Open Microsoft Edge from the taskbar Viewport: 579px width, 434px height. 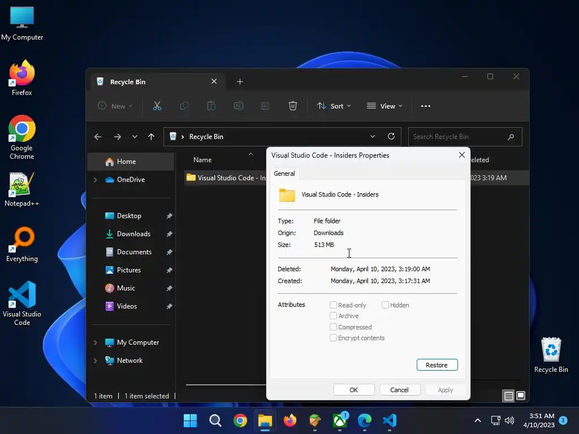(x=365, y=420)
